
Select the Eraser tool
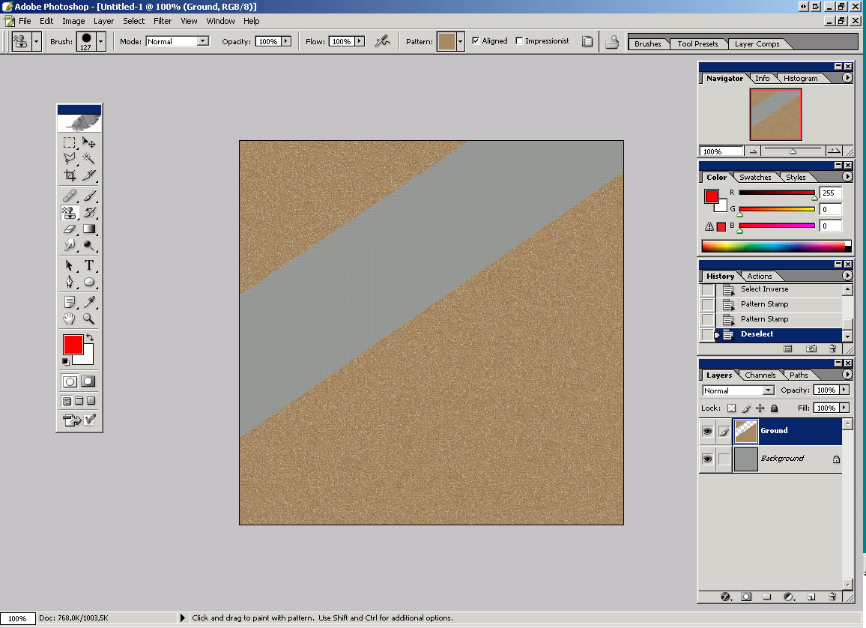pyautogui.click(x=70, y=229)
